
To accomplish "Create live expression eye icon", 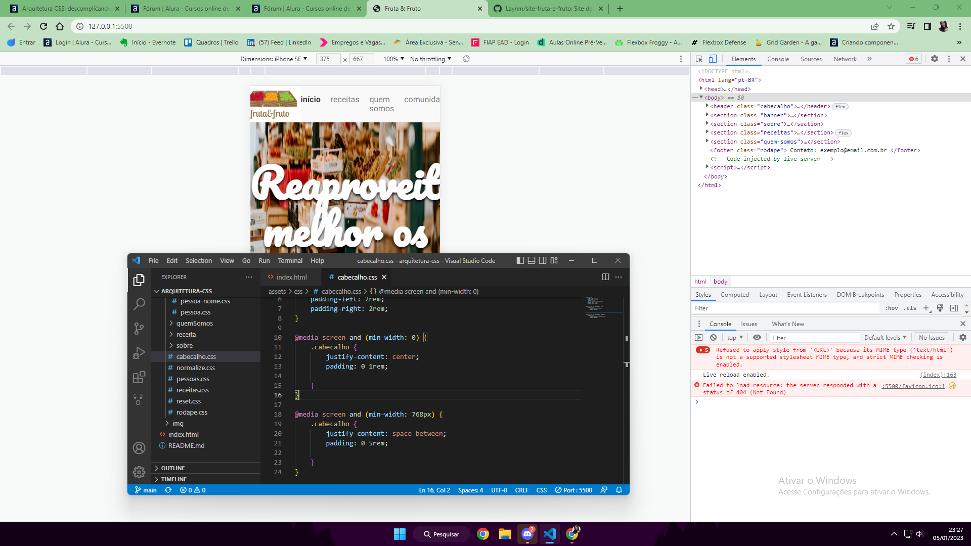I will pyautogui.click(x=757, y=338).
